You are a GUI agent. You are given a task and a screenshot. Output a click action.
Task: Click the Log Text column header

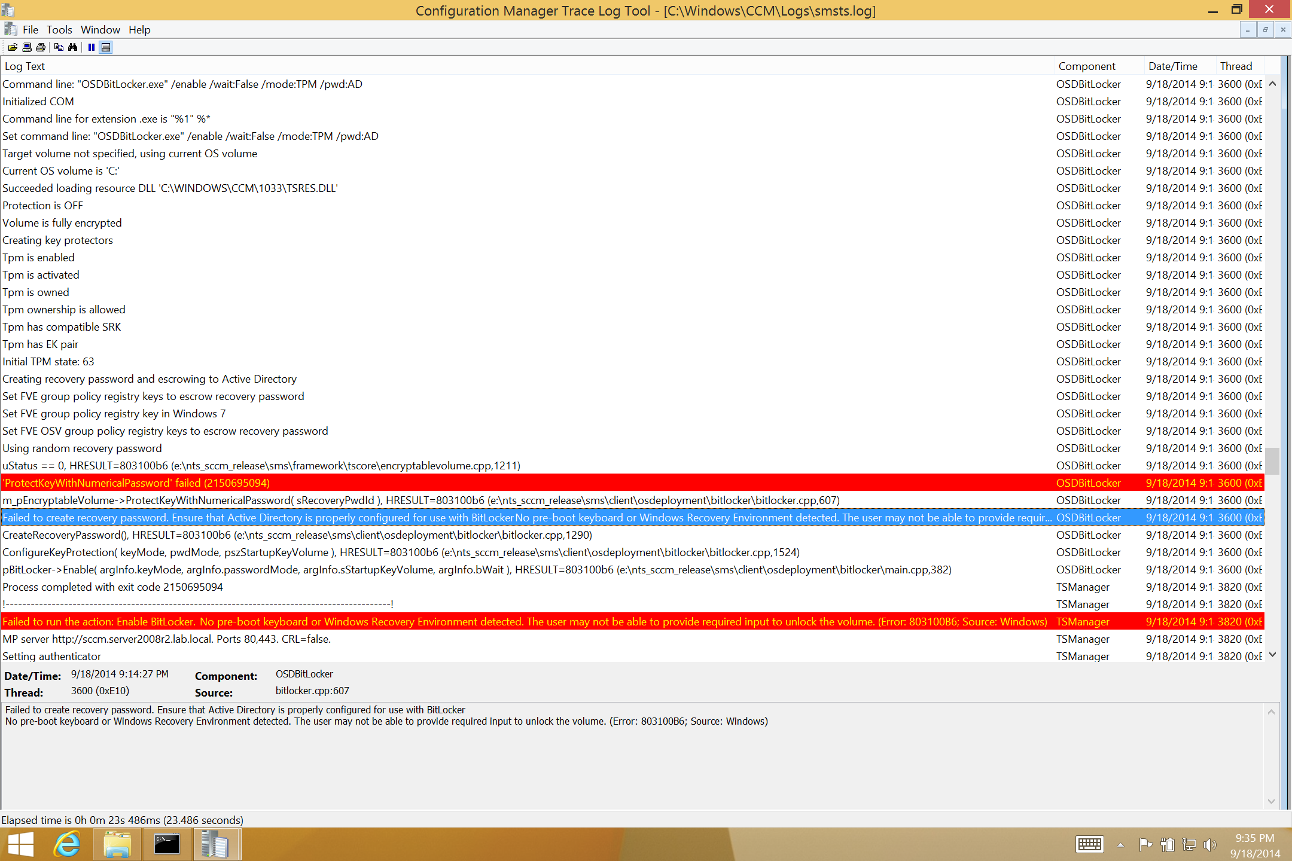click(x=527, y=66)
